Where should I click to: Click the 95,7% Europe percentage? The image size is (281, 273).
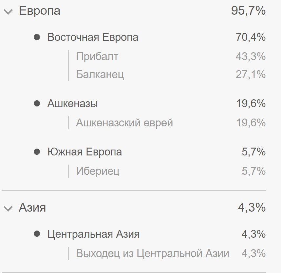248,11
